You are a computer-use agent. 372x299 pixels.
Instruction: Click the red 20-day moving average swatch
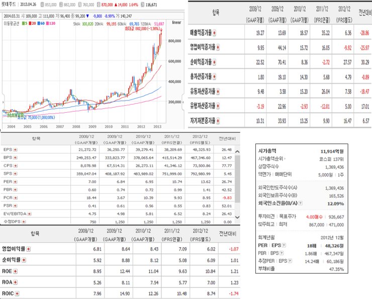[x=30, y=23]
